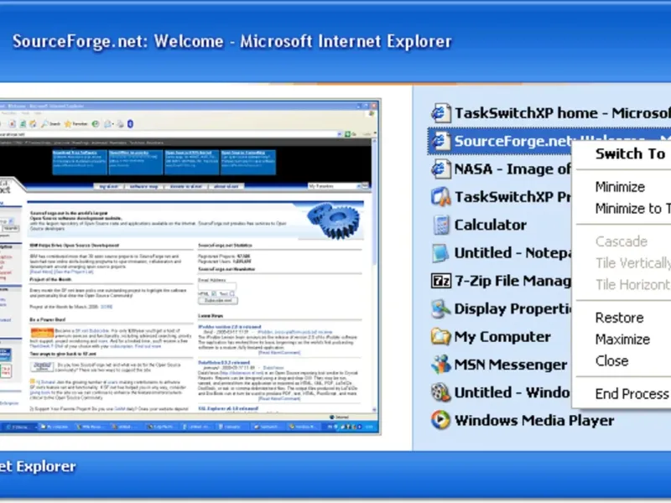The height and width of the screenshot is (503, 671).
Task: Click the blue gears image in preview
Action: tap(333, 220)
